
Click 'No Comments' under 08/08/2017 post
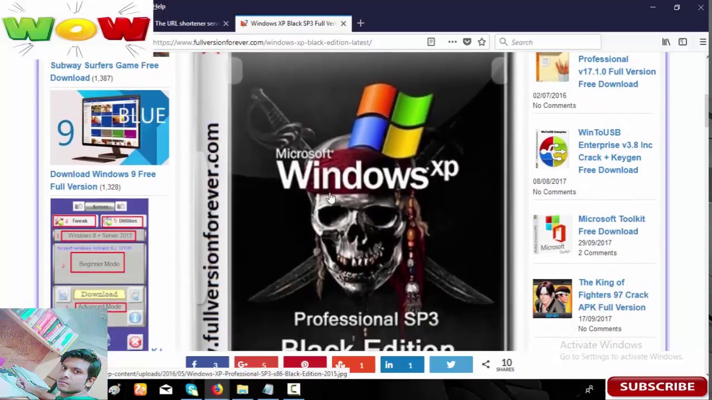click(x=554, y=192)
